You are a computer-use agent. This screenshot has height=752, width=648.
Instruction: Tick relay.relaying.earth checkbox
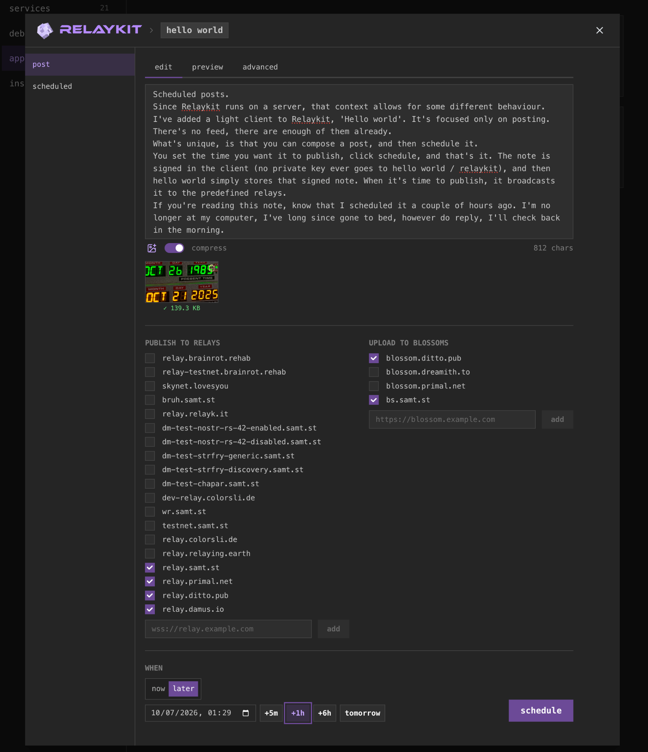coord(150,553)
